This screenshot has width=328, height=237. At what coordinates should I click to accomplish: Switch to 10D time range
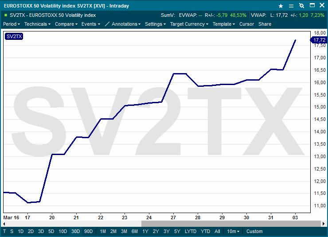63,231
